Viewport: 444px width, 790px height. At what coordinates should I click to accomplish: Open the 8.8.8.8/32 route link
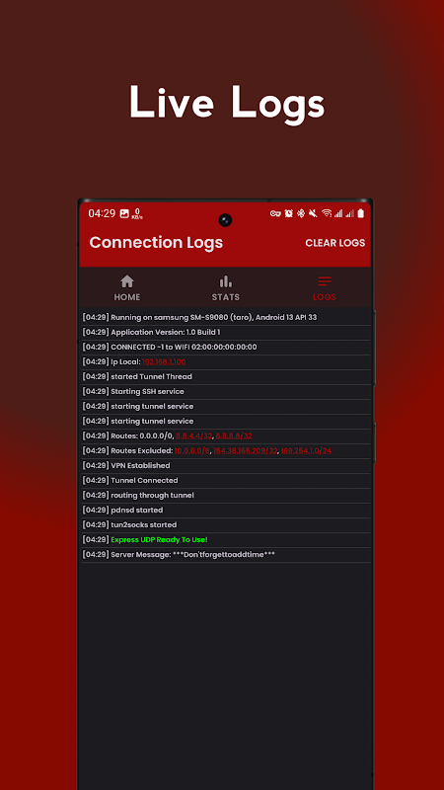[234, 435]
